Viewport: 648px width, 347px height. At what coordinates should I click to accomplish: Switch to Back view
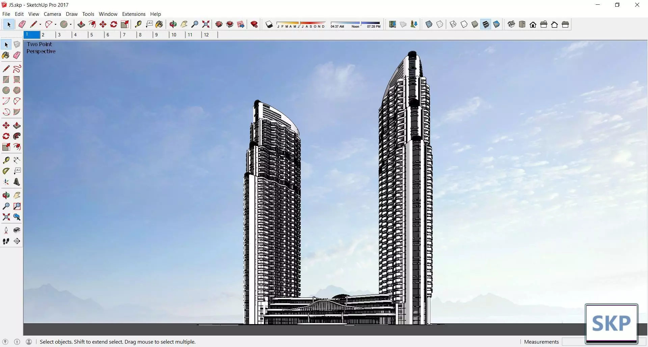[555, 24]
